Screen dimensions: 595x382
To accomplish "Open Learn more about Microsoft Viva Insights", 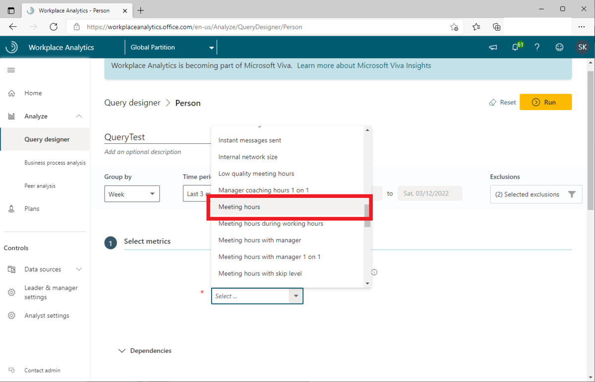I will [x=364, y=65].
